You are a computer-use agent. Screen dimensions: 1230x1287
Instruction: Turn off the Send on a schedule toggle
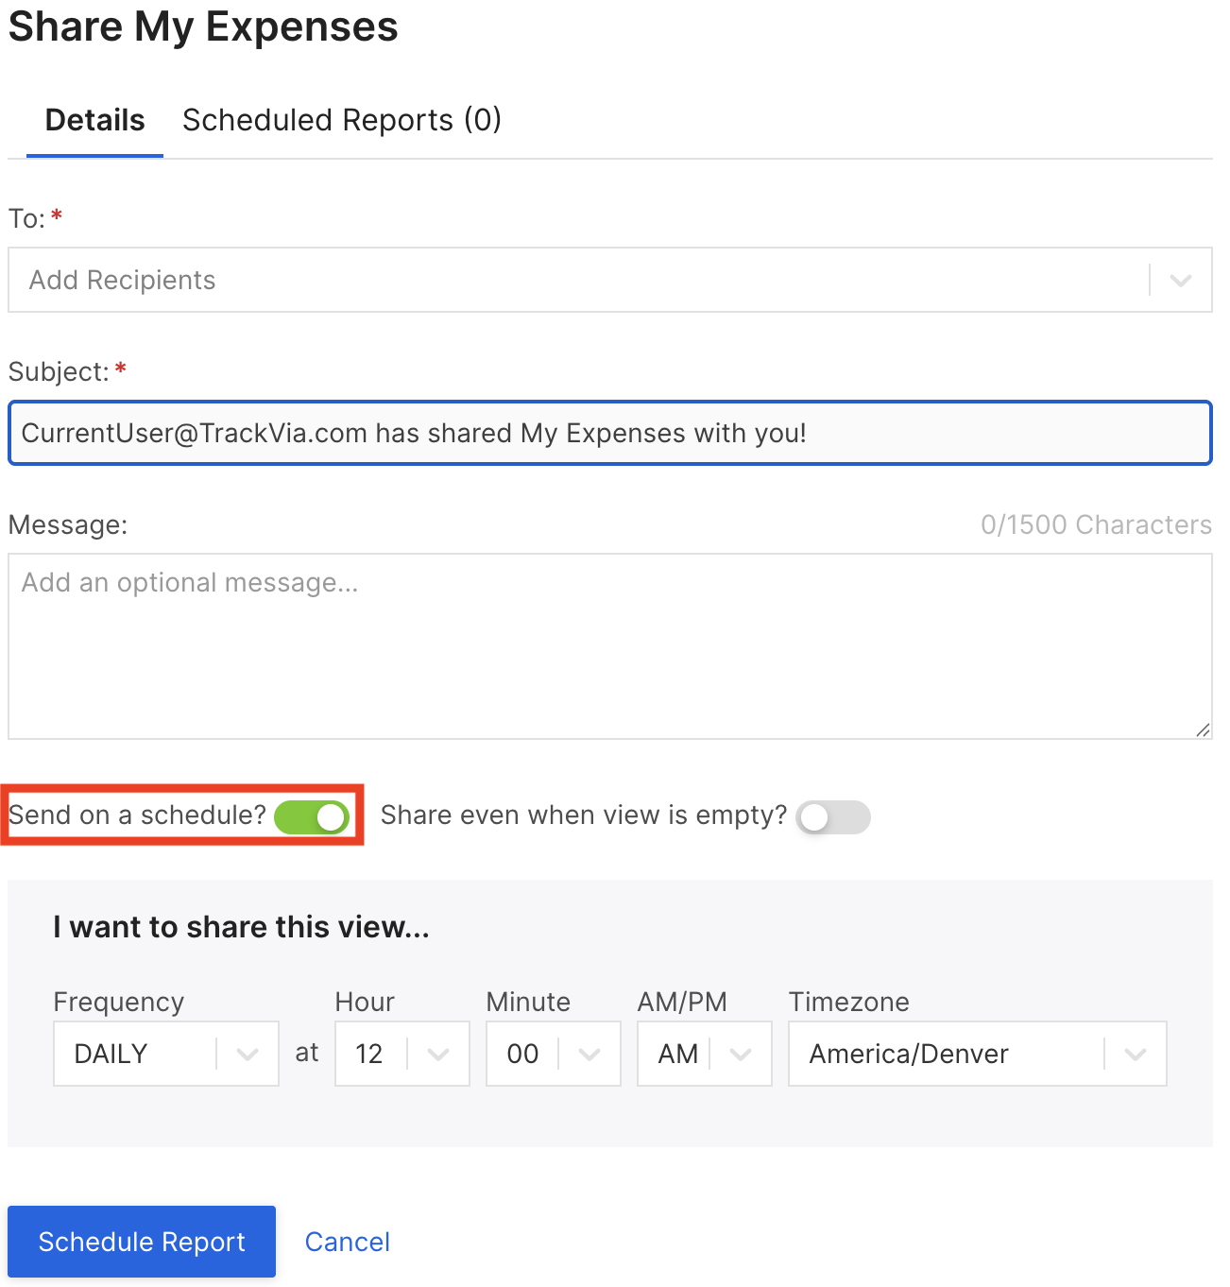pyautogui.click(x=313, y=817)
